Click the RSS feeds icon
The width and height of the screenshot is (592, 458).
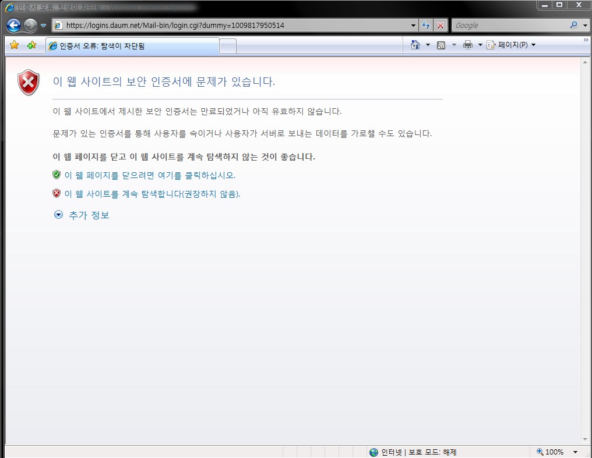click(x=441, y=45)
